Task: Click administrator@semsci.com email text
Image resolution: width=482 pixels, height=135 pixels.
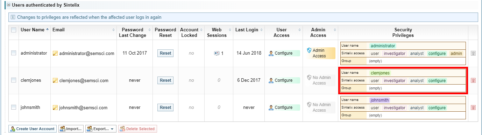Action: pyautogui.click(x=87, y=54)
